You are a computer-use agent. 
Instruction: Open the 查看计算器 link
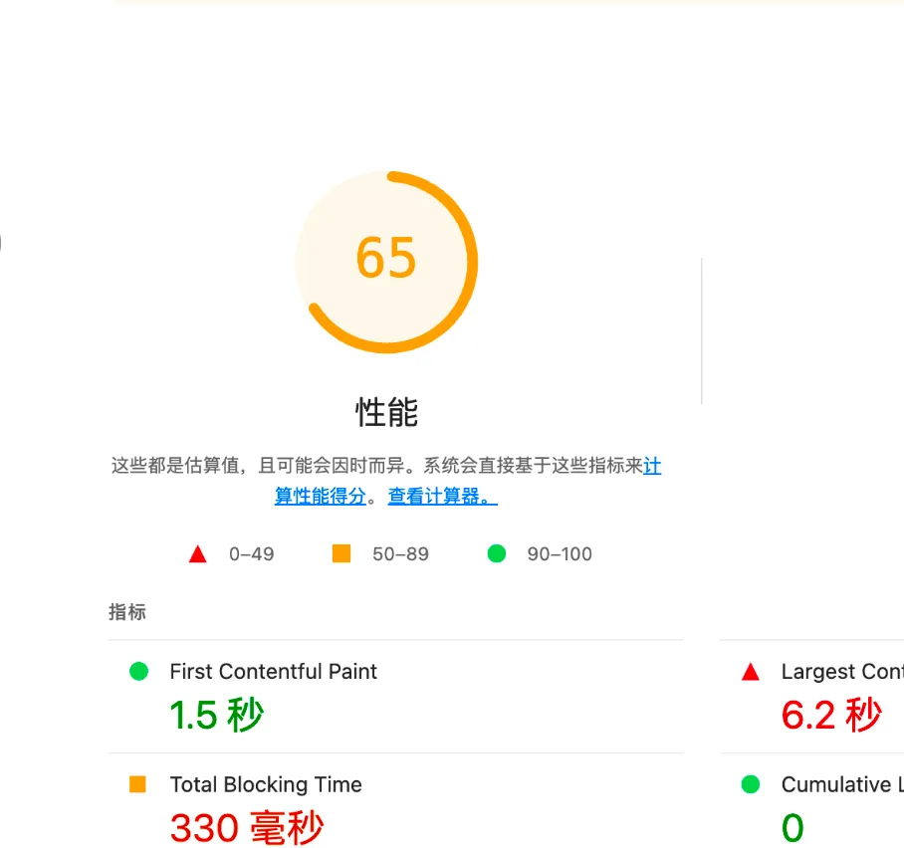pos(443,496)
